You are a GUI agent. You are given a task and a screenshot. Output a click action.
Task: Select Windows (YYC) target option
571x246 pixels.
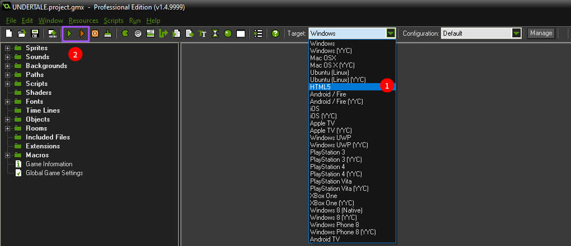(352, 51)
